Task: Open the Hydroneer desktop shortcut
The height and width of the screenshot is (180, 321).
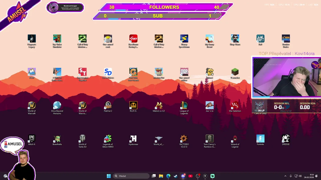Action: point(133,140)
